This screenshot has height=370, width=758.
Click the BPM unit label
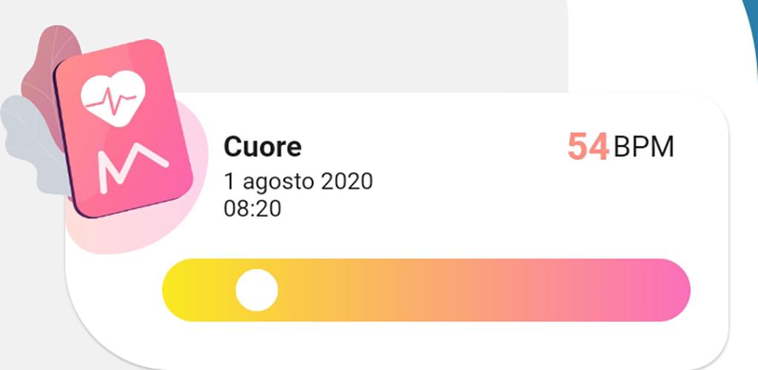643,147
